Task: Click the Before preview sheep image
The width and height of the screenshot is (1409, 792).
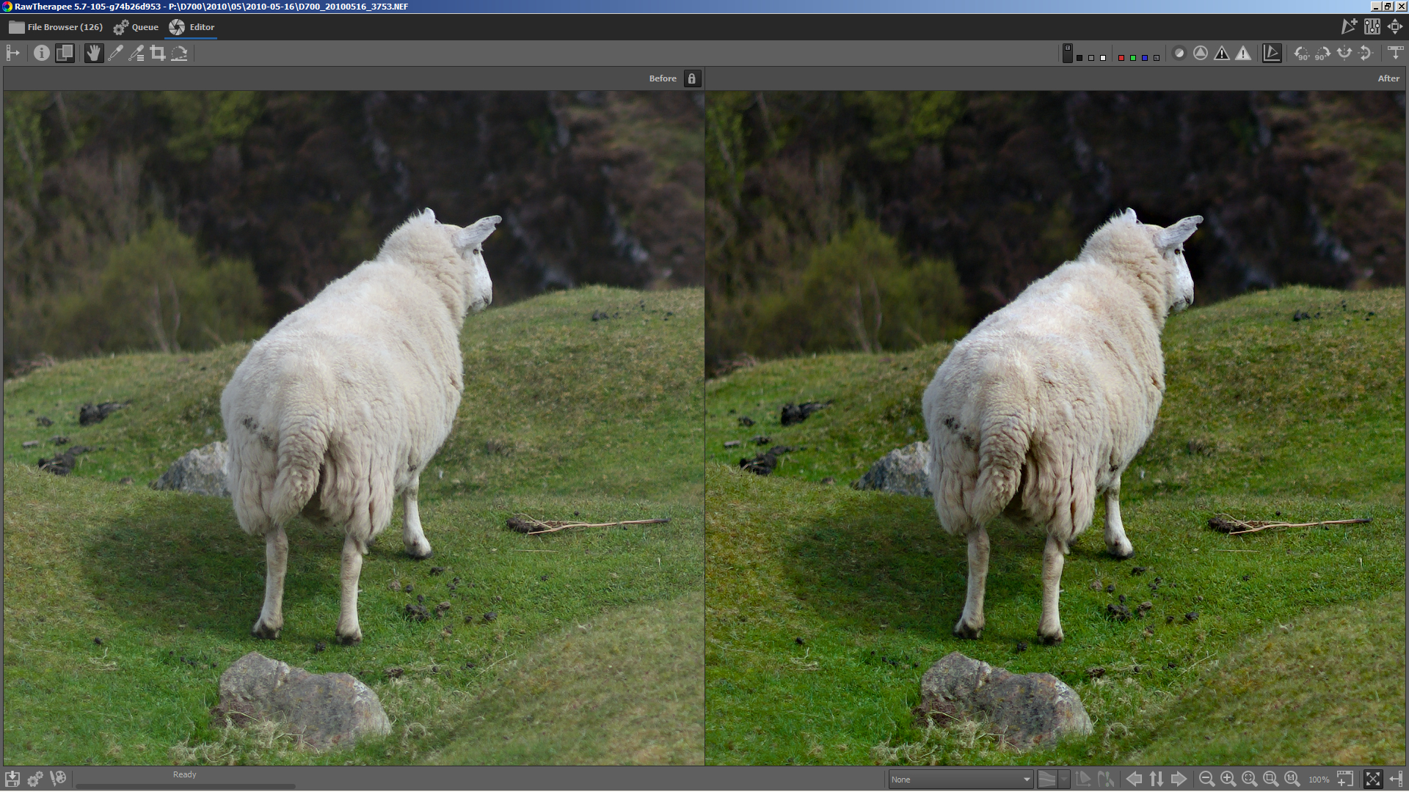Action: tap(354, 428)
